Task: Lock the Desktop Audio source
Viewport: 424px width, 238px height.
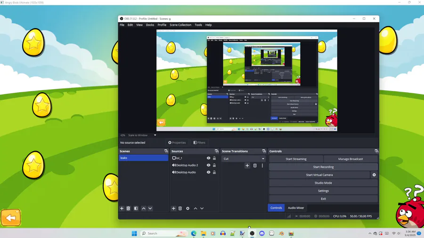Action: (214, 172)
